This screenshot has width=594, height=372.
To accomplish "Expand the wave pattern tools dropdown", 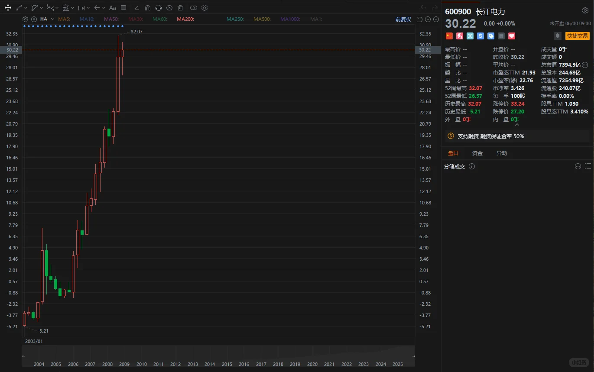I will (x=57, y=8).
